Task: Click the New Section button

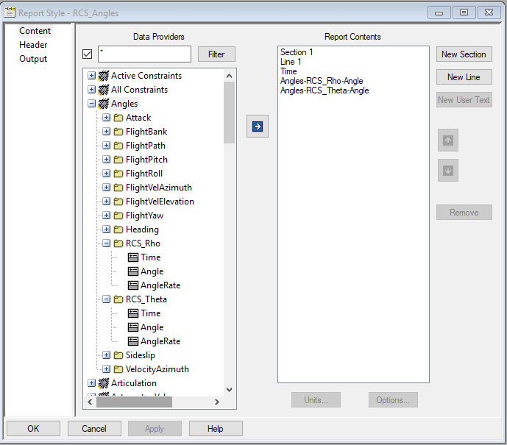Action: pos(464,54)
